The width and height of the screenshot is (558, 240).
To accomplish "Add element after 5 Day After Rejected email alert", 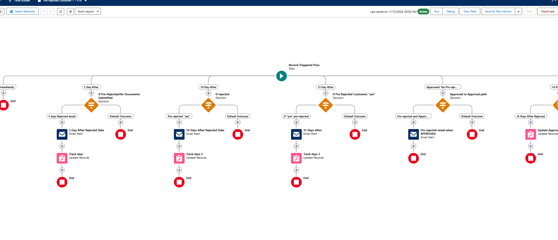I will (x=62, y=146).
